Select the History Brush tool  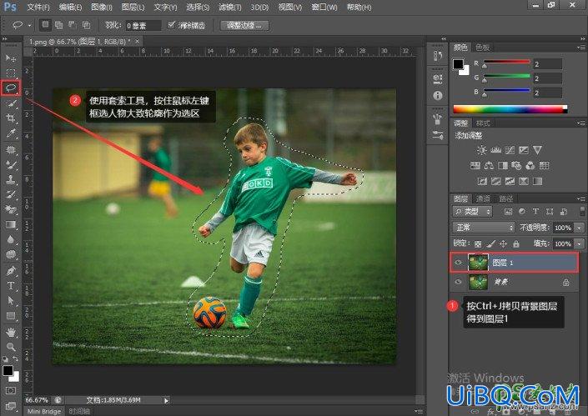[x=11, y=194]
